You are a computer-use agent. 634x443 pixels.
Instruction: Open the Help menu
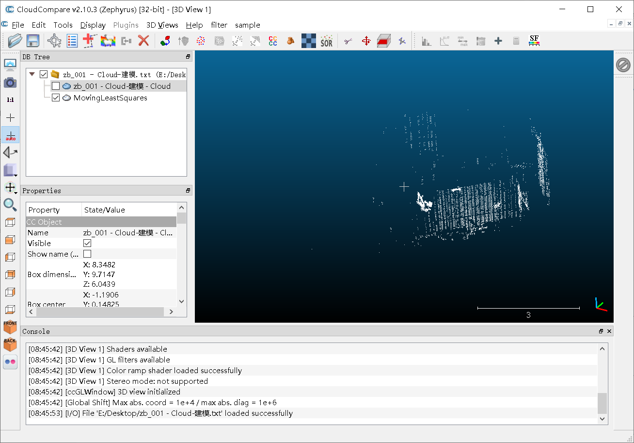(194, 25)
